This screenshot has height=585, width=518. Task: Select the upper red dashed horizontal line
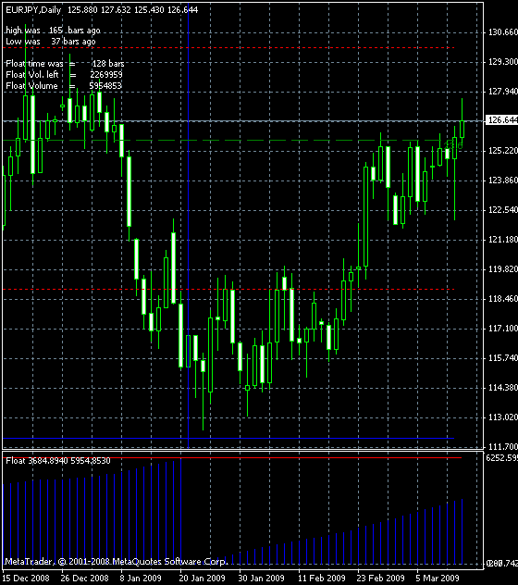[x=228, y=48]
